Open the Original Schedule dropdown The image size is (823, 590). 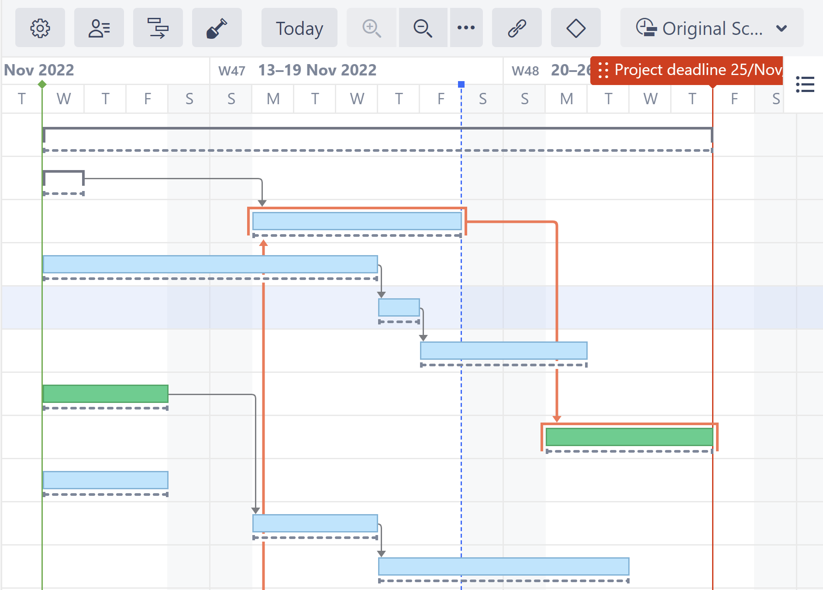point(712,28)
